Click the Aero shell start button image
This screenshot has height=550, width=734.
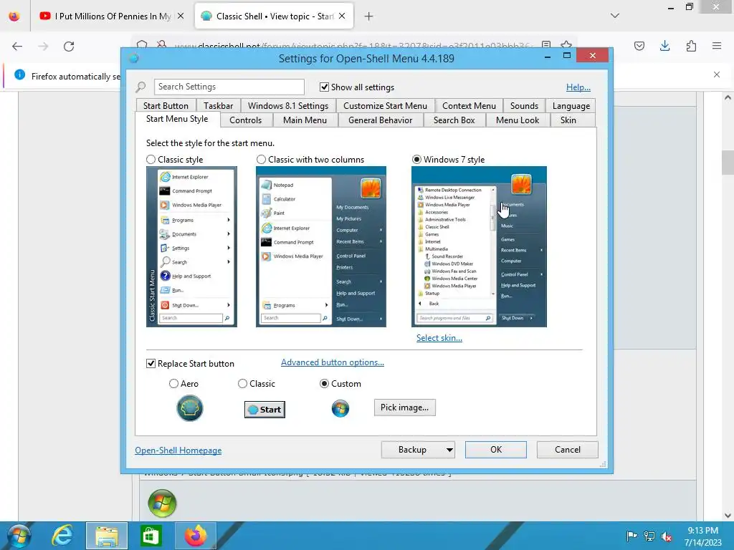tap(189, 407)
